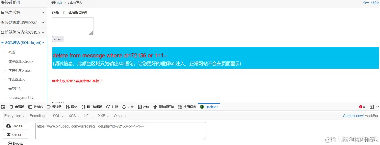The height and width of the screenshot is (145, 380).
Task: Open the XSS dropdown in HackBar
Action: (x=74, y=116)
